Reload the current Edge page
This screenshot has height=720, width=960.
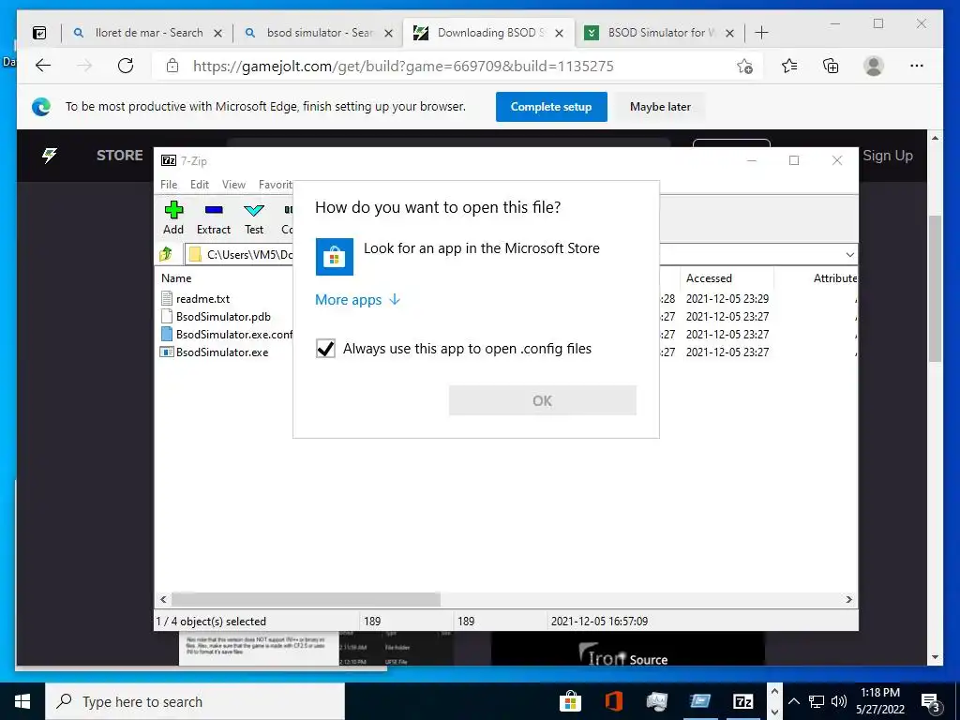point(126,66)
